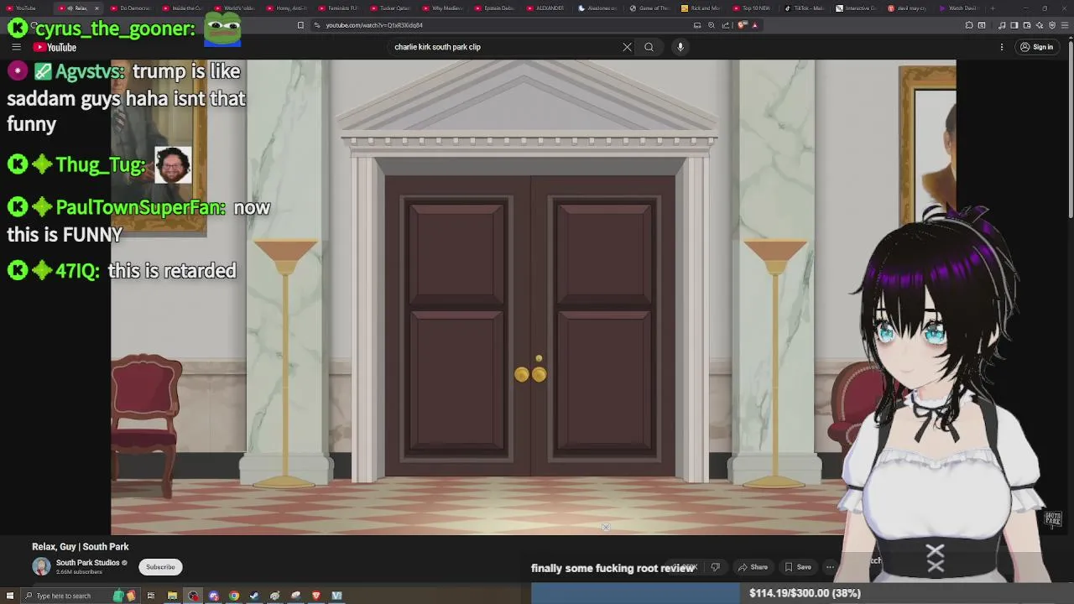This screenshot has height=604, width=1074.
Task: Open a new browser tab with plus
Action: pyautogui.click(x=993, y=8)
